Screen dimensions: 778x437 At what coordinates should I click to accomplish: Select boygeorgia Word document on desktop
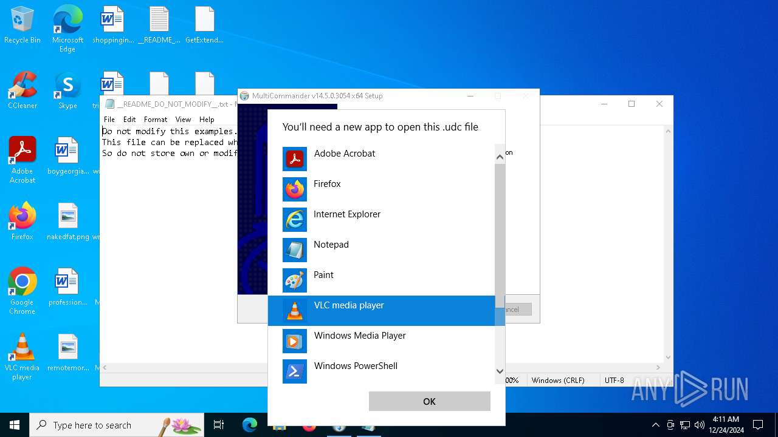pos(67,157)
